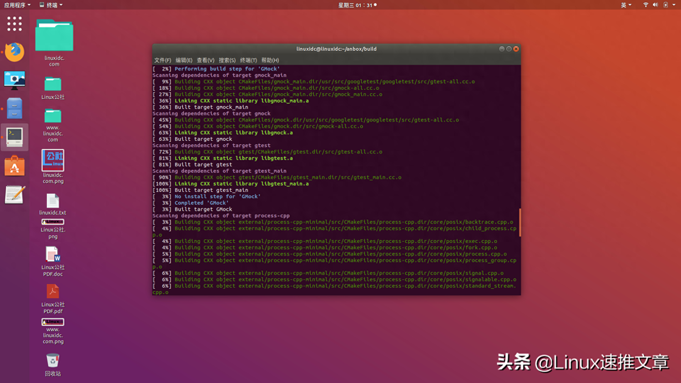The image size is (681, 383).
Task: Open the remote desktop viewer app
Action: (x=14, y=80)
